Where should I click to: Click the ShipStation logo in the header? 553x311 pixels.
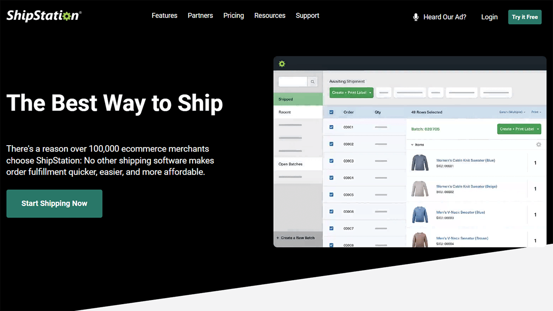44,16
